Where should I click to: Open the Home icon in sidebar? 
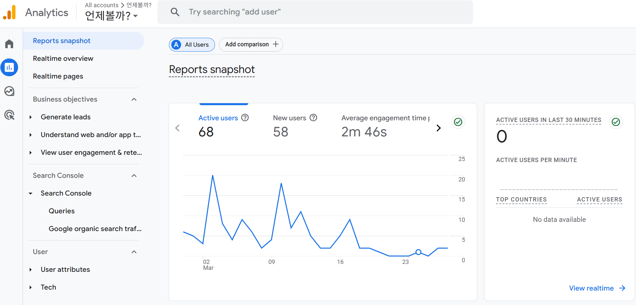point(9,44)
